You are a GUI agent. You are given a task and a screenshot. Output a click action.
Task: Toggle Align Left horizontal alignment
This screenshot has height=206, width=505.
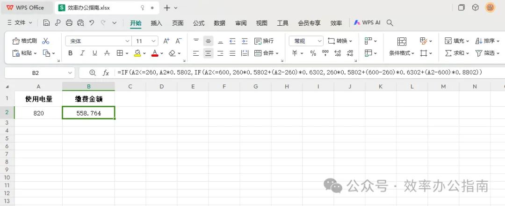coord(196,53)
